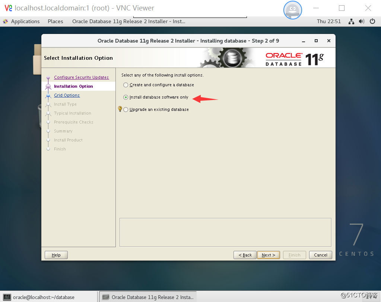Click the clock showing Thu 22:51
The image size is (381, 302).
(329, 21)
